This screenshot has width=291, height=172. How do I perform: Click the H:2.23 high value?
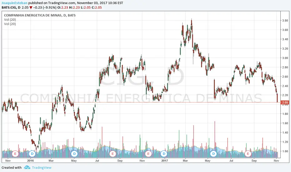click(x=74, y=8)
